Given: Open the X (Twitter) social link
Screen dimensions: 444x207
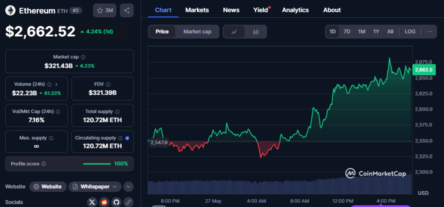Looking at the screenshot, I should [92, 202].
